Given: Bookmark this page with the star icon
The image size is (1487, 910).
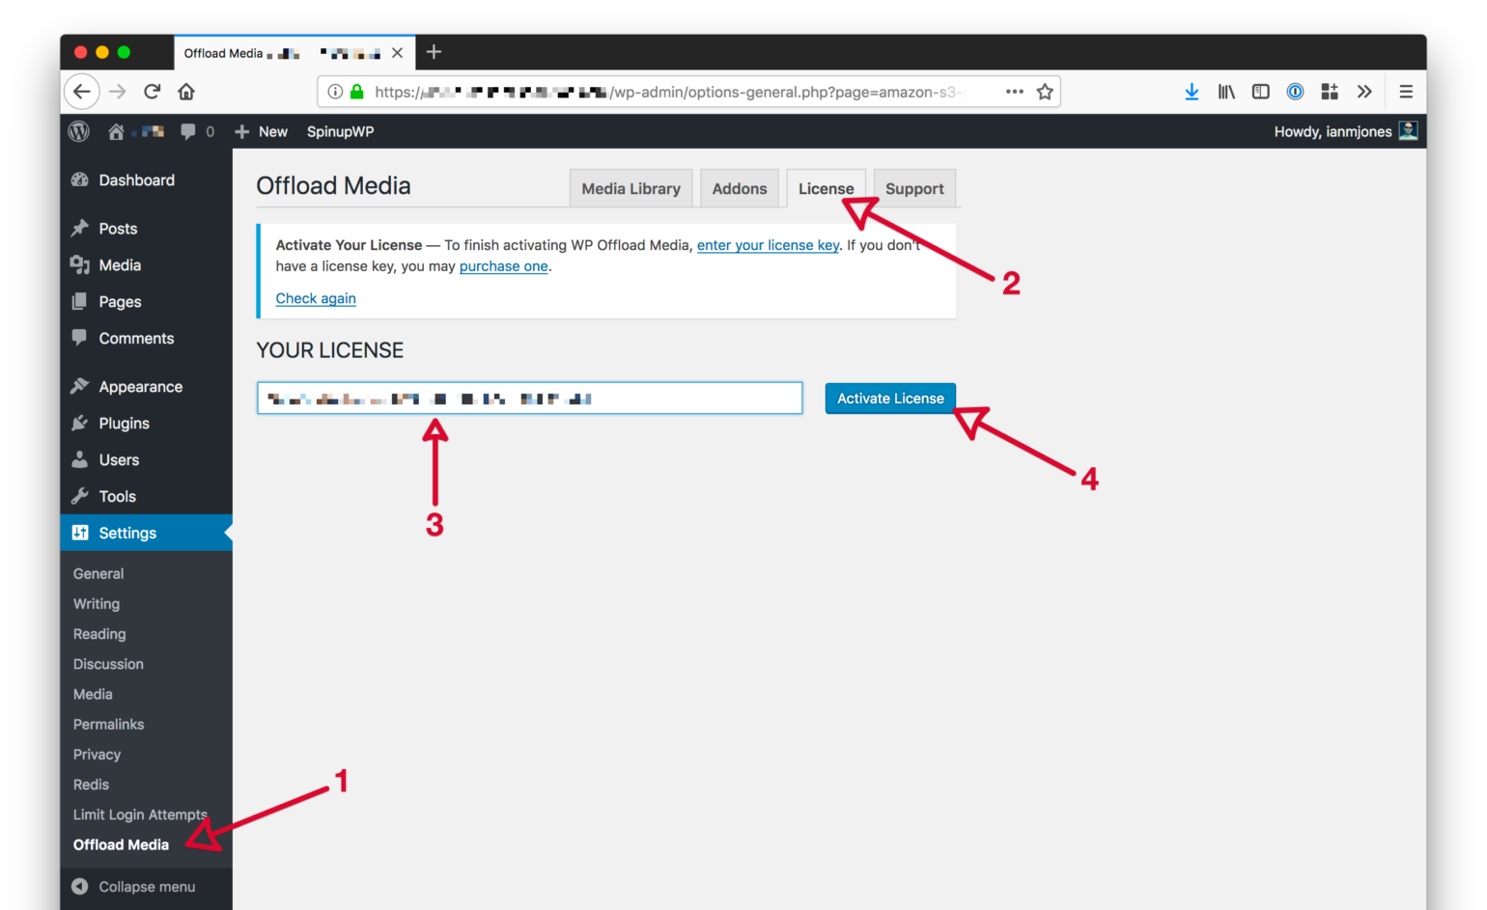Looking at the screenshot, I should (x=1045, y=92).
